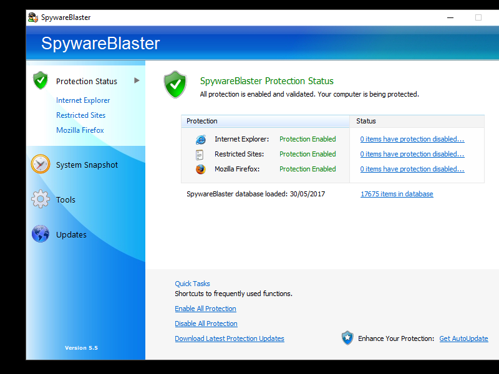Expand the Protection Status arrow
This screenshot has width=499, height=374.
[137, 80]
